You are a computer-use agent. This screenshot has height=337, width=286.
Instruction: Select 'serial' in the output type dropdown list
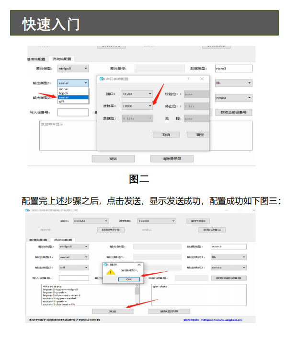[x=73, y=97]
